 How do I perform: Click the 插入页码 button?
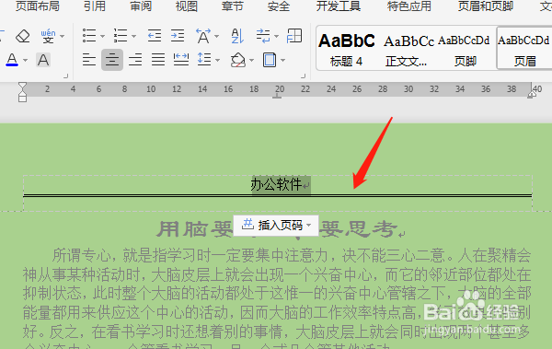point(276,226)
